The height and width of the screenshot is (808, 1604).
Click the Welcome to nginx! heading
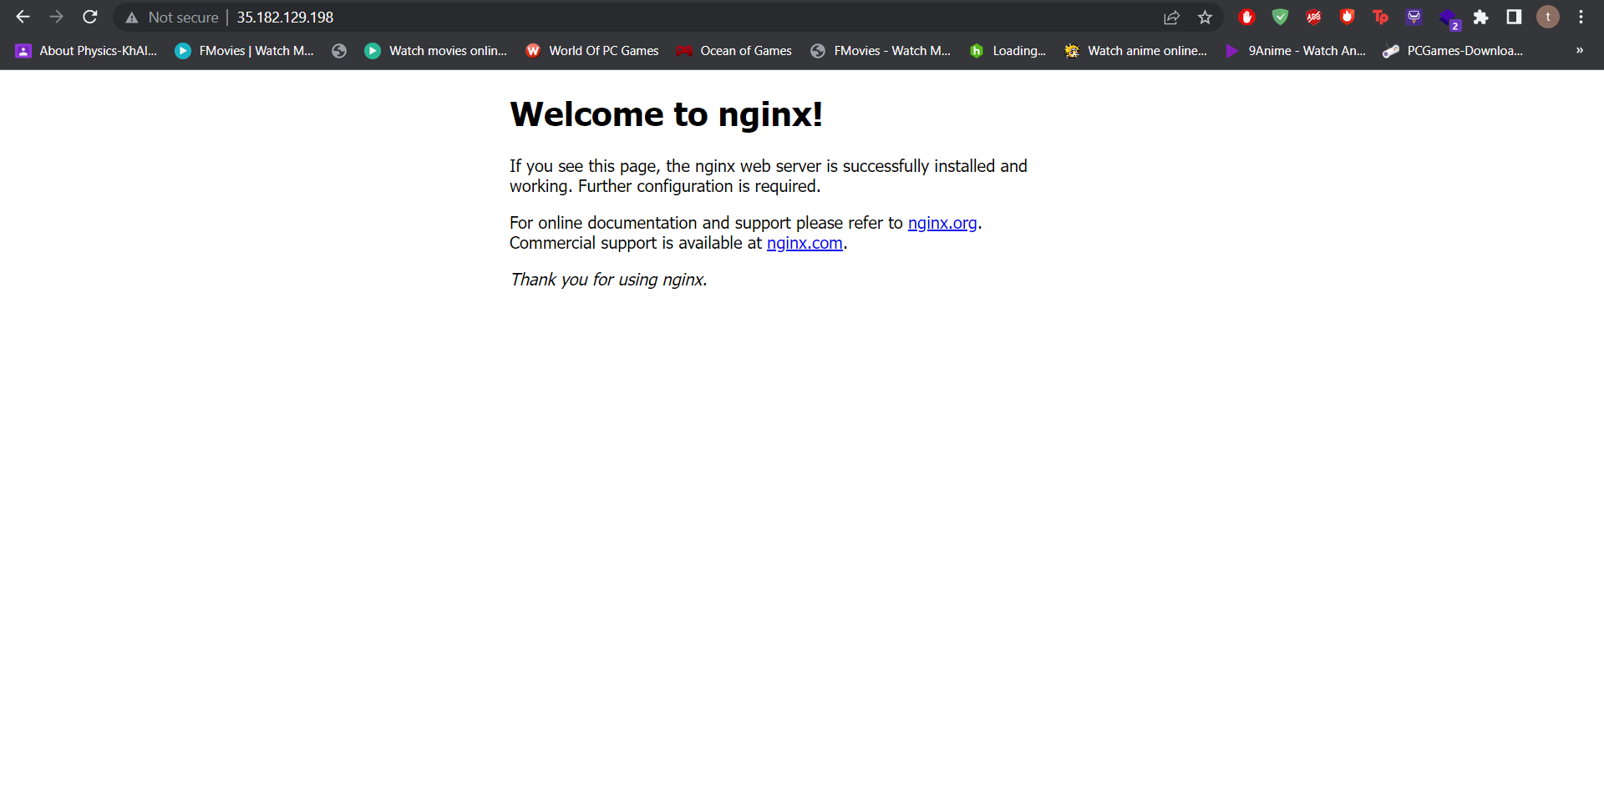[666, 114]
